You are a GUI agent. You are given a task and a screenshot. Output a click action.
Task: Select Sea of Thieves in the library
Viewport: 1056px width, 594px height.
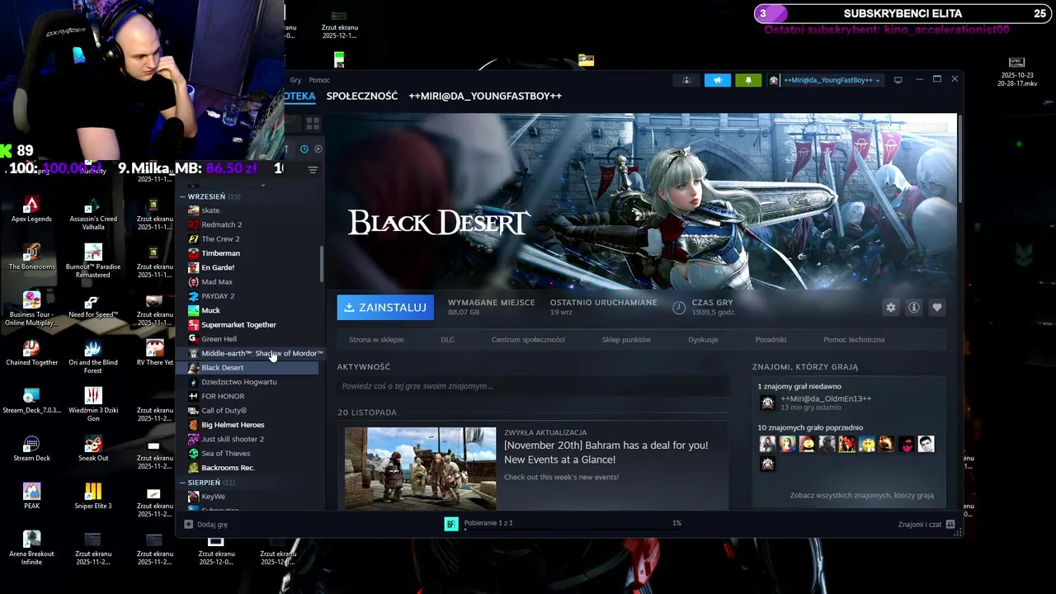[x=225, y=453]
